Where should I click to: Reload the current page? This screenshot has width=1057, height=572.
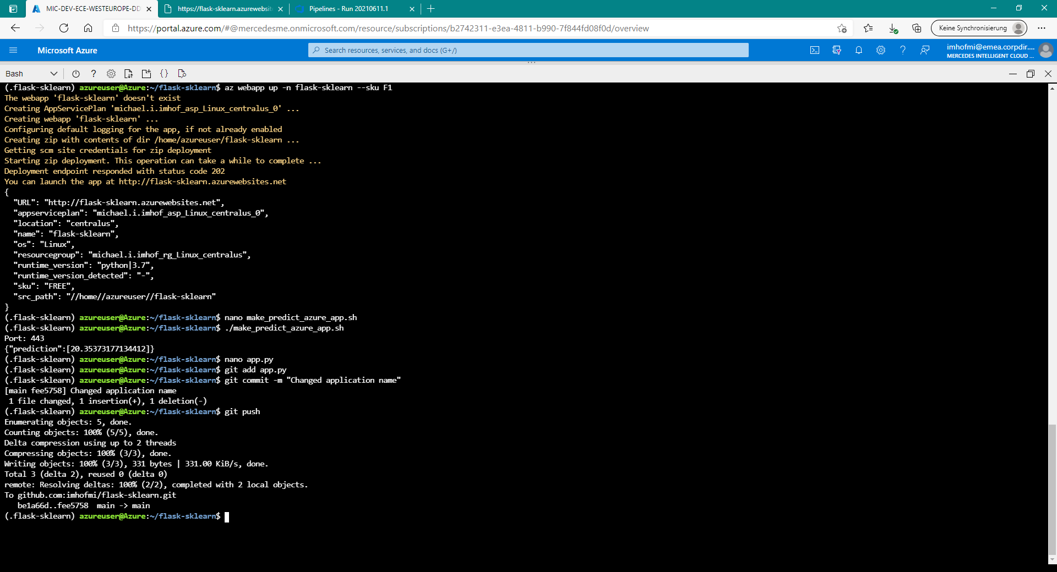click(64, 28)
